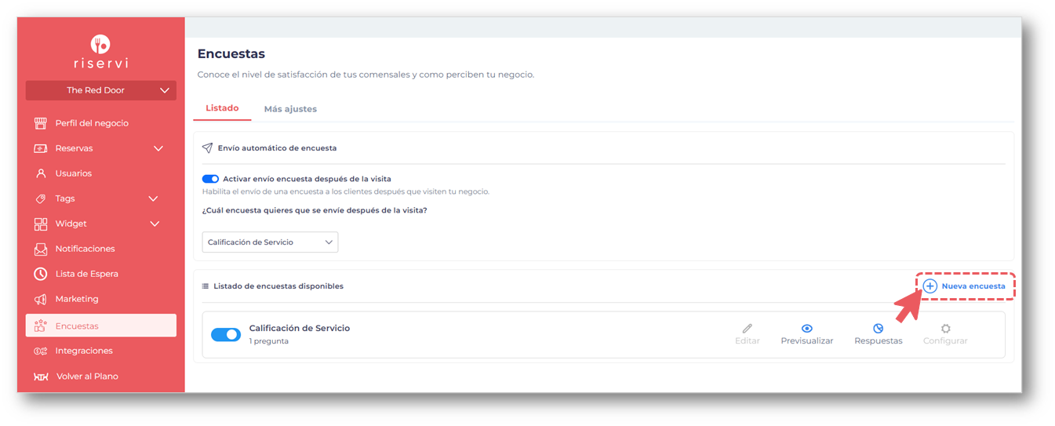Click the Integraciones icon in sidebar
This screenshot has height=426, width=1055.
coord(41,351)
